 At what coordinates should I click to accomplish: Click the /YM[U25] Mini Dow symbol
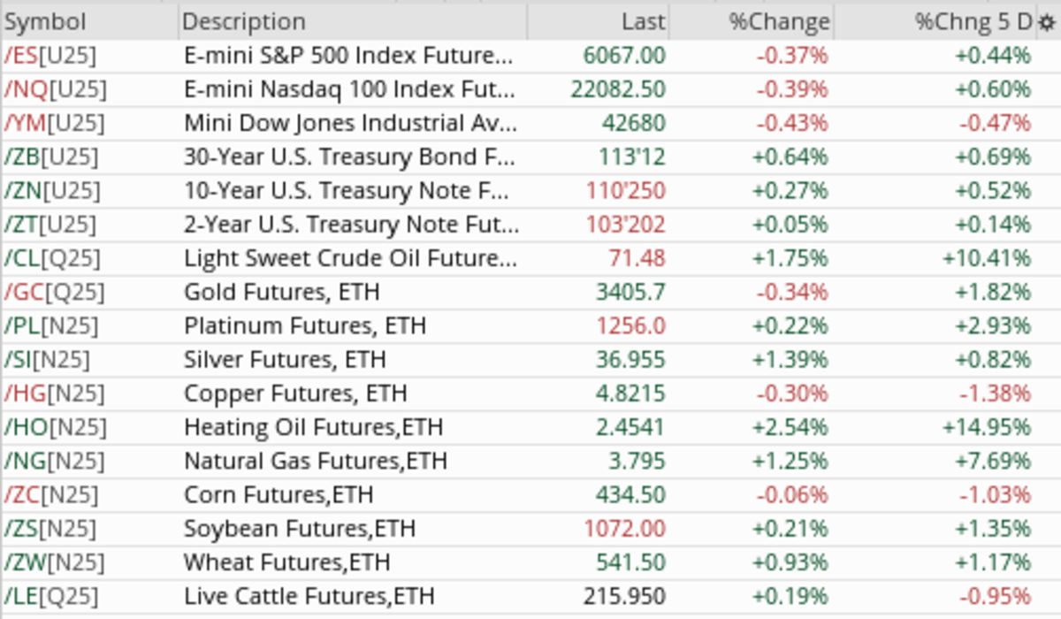coord(54,123)
